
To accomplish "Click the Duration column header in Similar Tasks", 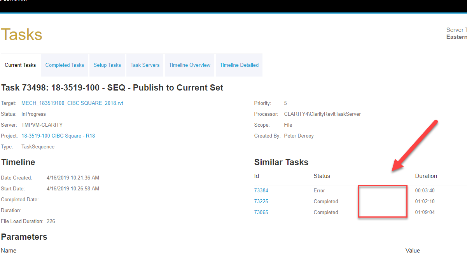I will pos(426,176).
